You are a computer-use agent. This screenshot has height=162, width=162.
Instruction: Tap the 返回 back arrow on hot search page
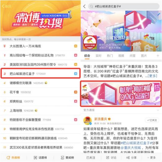click(x=3, y=6)
